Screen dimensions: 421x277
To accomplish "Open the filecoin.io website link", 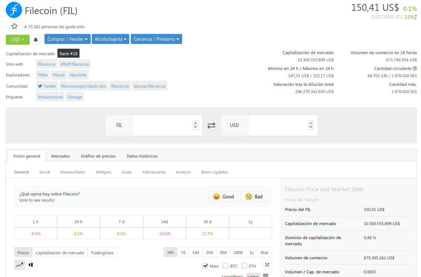I will tap(46, 64).
